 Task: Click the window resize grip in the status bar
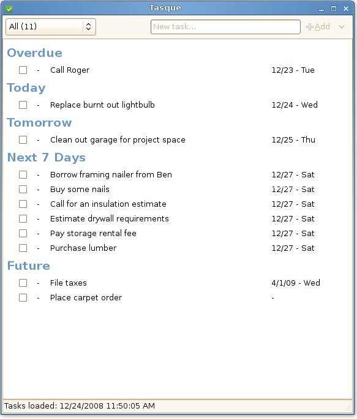348,407
